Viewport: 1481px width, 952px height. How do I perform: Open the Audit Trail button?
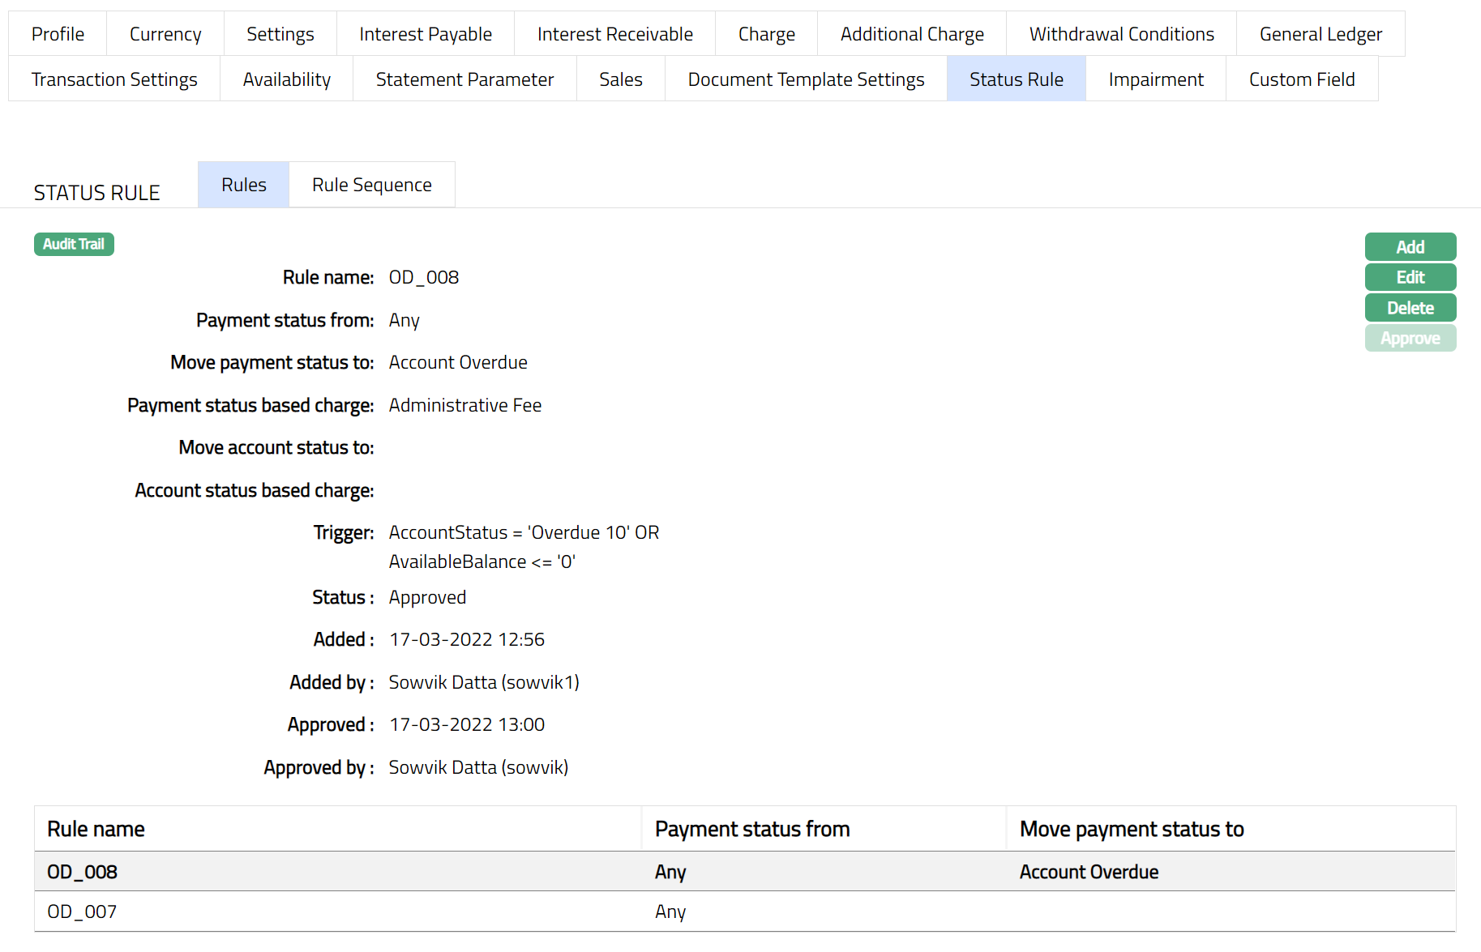click(x=74, y=244)
